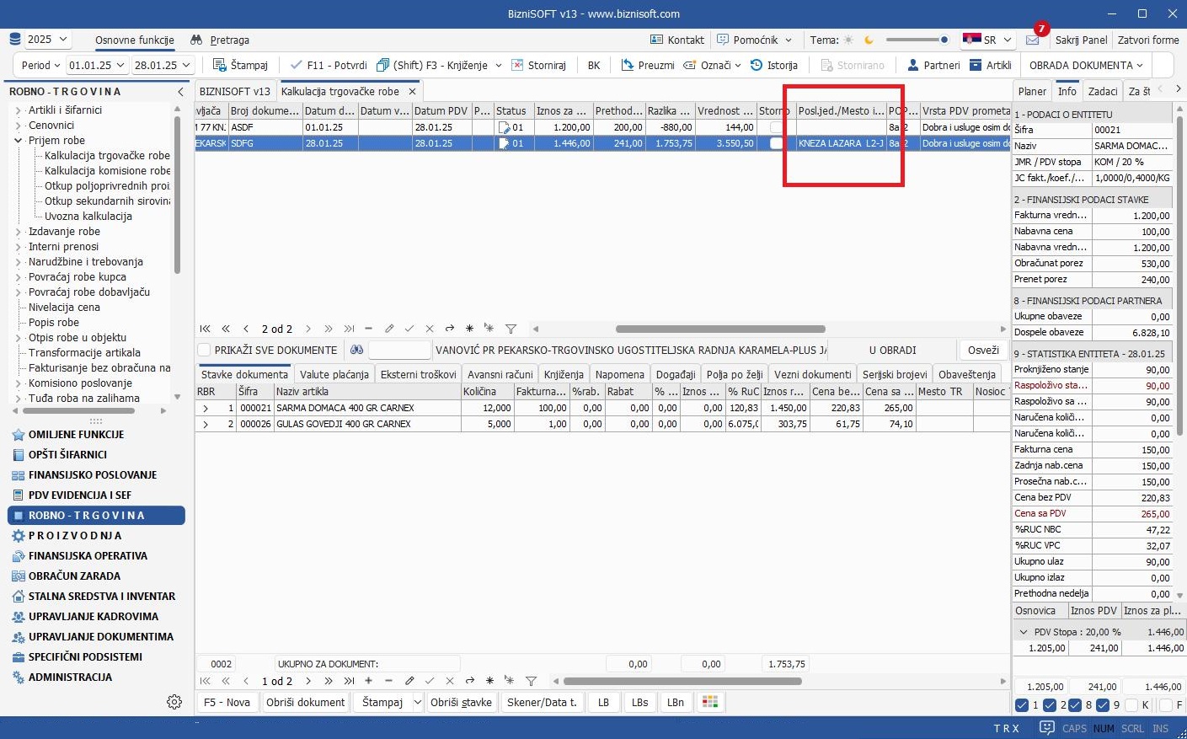Screen dimensions: 1187x739
Task: Click the settings gear below the sidebar
Action: [174, 702]
